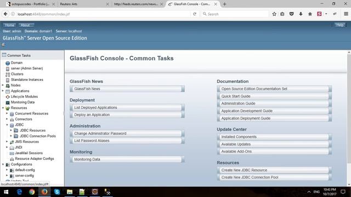Click the Monitoring Data monitor icon in tree
351x197 pixels.
coord(8,102)
